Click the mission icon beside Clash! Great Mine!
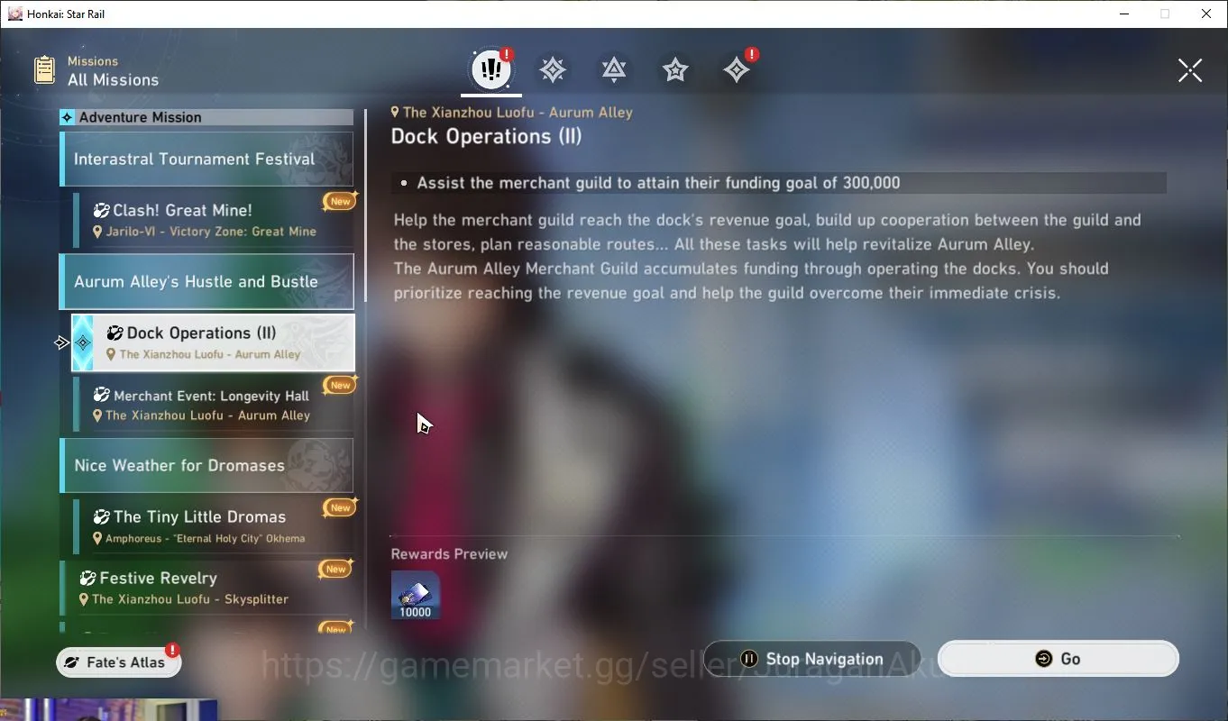1228x721 pixels. click(101, 211)
